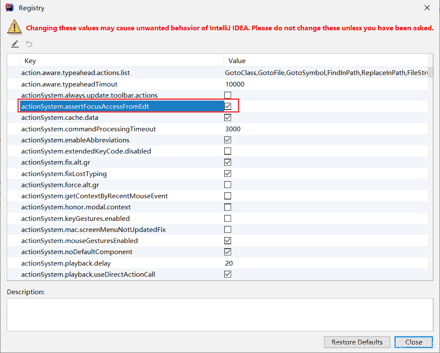Select actionSystem.cache.data key
Viewport: 440px width, 353px height.
59,118
